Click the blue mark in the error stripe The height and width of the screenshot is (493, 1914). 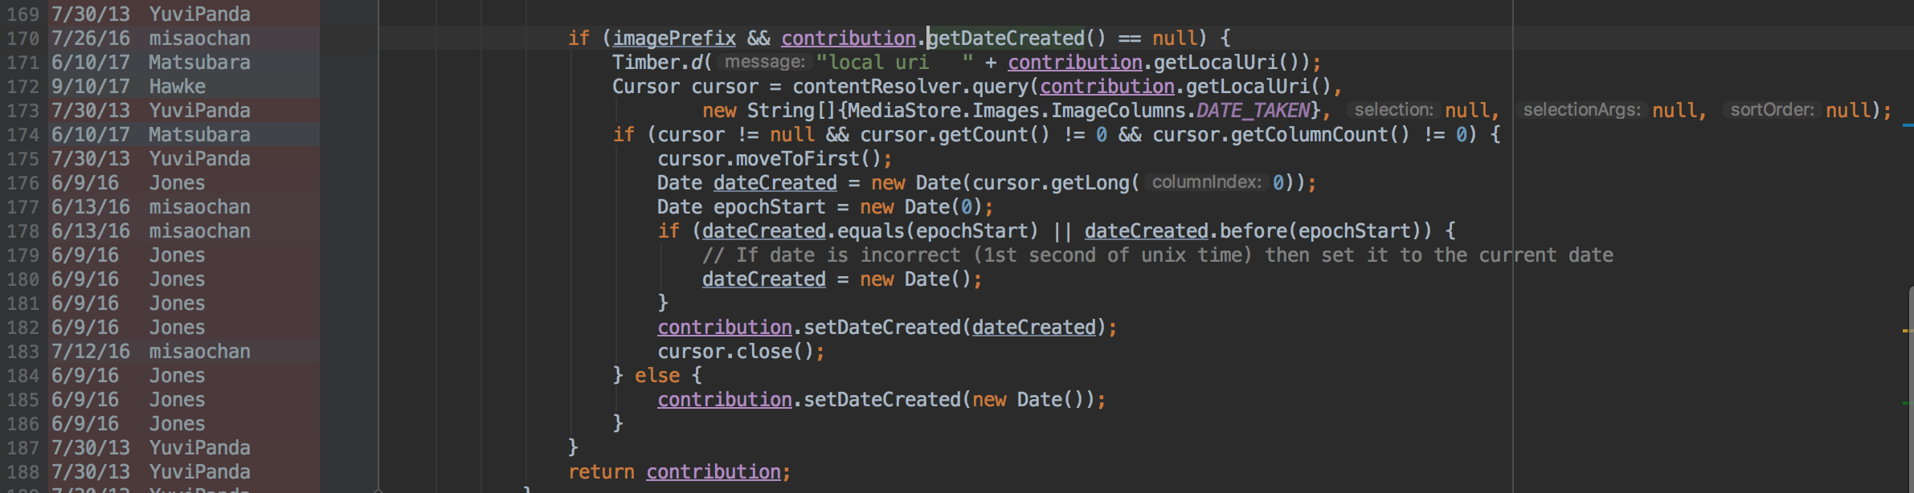click(x=1908, y=125)
